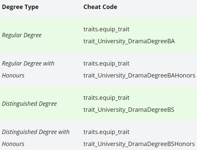Click trait_University_DramaDegreeBSHonors code text
The height and width of the screenshot is (150, 197).
pos(139,144)
